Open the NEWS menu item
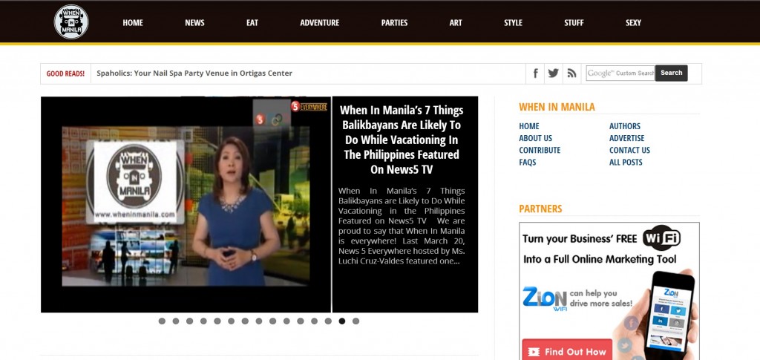760x360 pixels. [x=194, y=23]
